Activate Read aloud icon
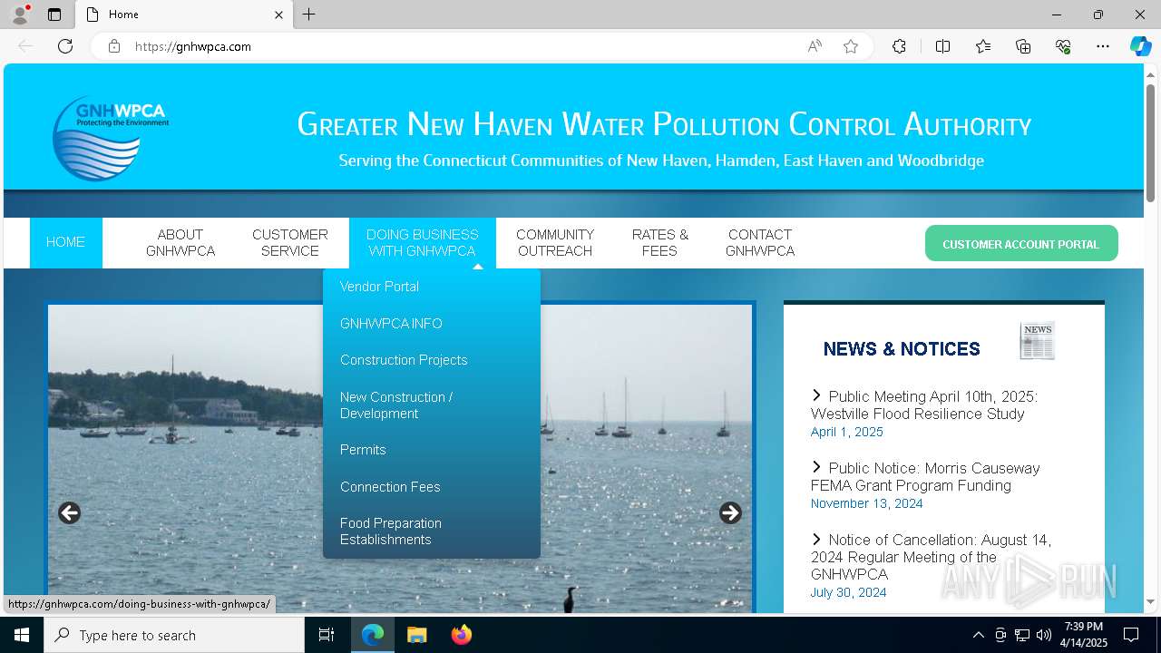This screenshot has width=1161, height=653. [x=815, y=46]
